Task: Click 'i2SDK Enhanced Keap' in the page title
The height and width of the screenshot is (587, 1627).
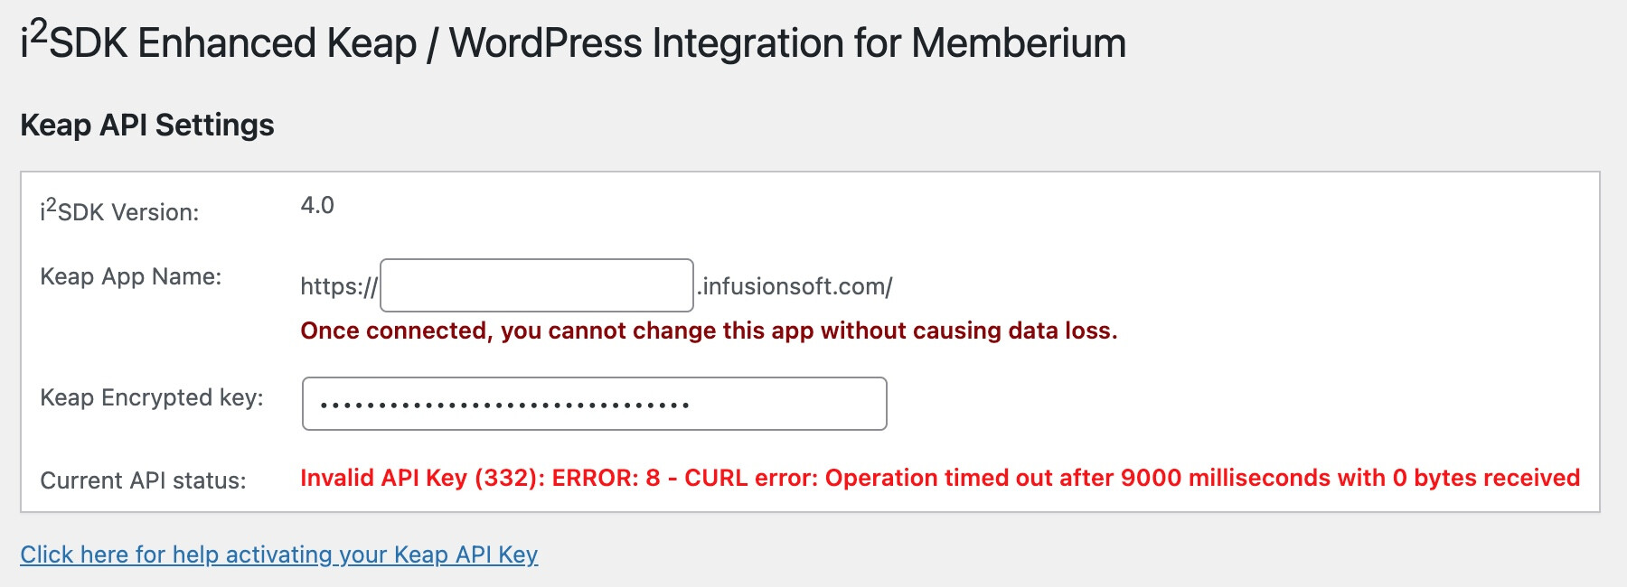Action: pos(219,43)
